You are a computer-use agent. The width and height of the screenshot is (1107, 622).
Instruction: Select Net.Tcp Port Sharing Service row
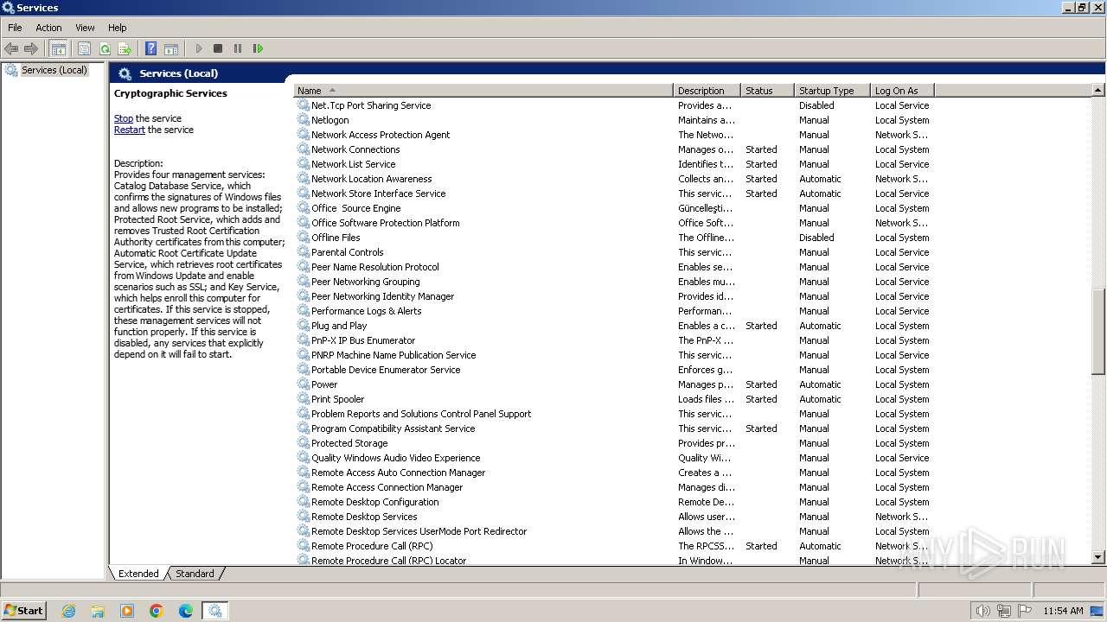(614, 105)
